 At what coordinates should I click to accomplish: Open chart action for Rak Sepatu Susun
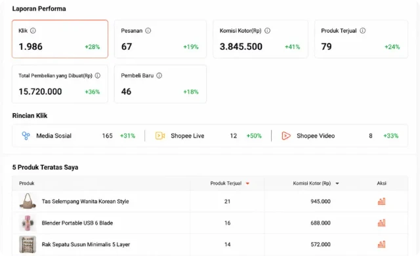tap(381, 244)
